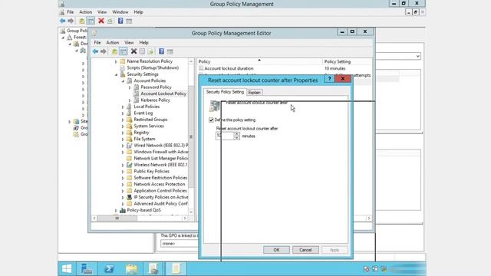Open File menu in Group Policy Management Editor
Screen dimensions: 491x276
(97, 43)
